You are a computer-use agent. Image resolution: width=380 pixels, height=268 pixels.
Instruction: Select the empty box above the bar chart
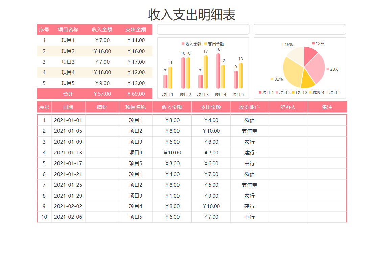point(203,29)
